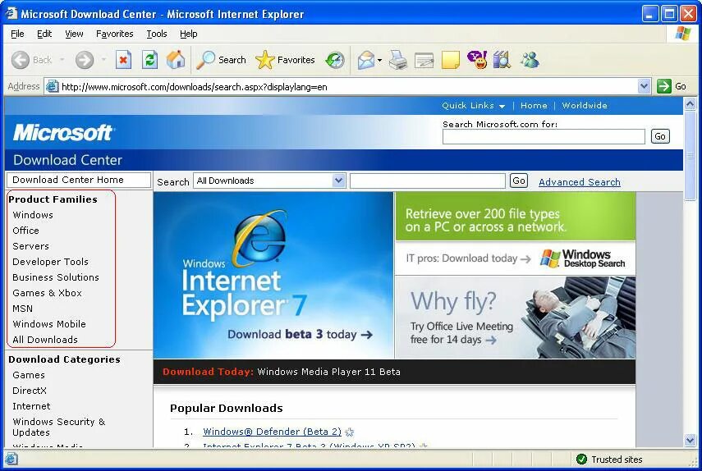Open the View menu
The height and width of the screenshot is (471, 702).
74,34
